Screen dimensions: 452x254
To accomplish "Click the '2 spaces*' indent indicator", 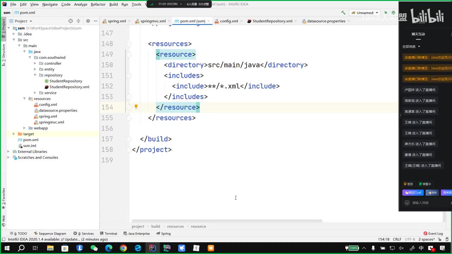I will [x=427, y=239].
